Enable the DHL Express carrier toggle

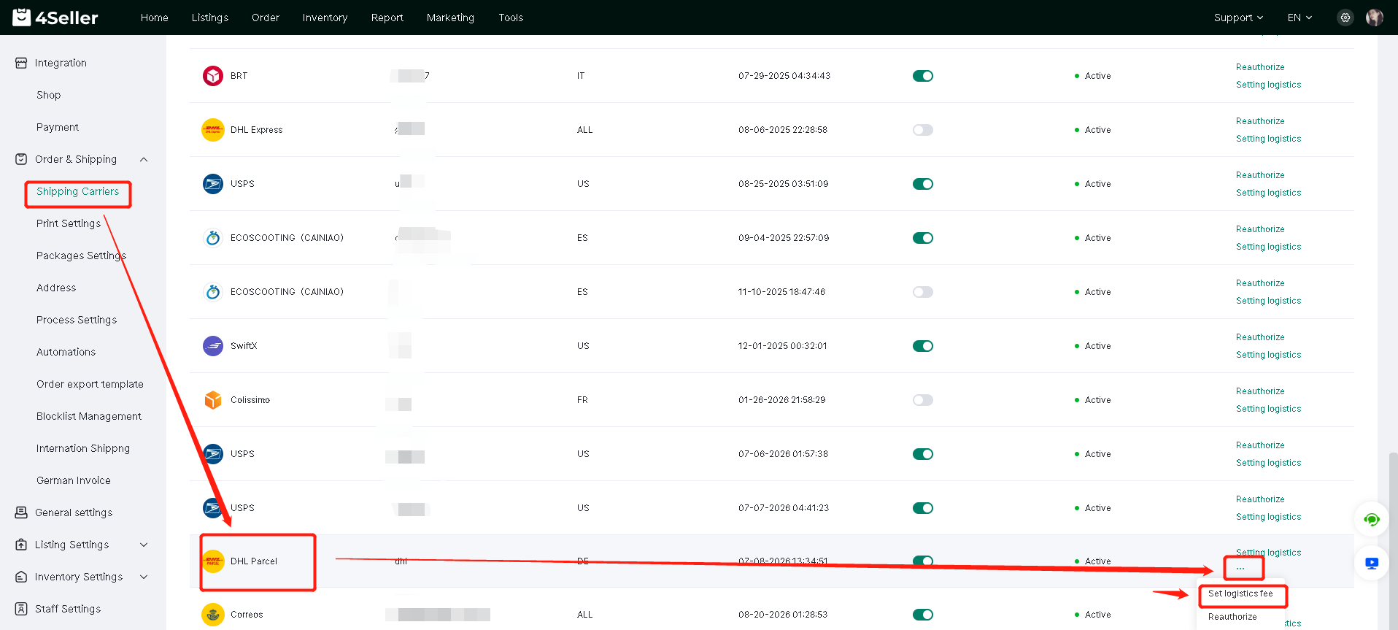click(923, 130)
